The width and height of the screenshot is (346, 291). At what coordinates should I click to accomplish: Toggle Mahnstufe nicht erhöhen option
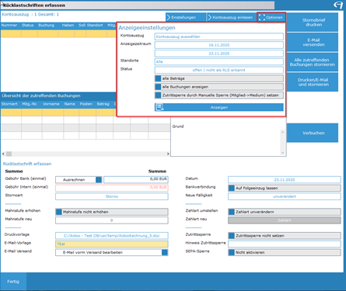coord(59,212)
